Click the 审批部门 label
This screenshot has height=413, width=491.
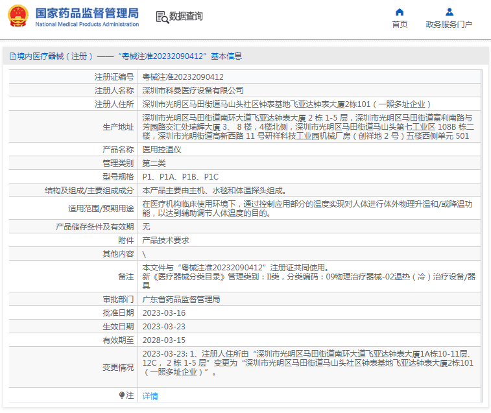point(118,300)
